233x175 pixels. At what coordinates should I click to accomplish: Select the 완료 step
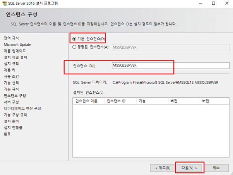click(7, 134)
